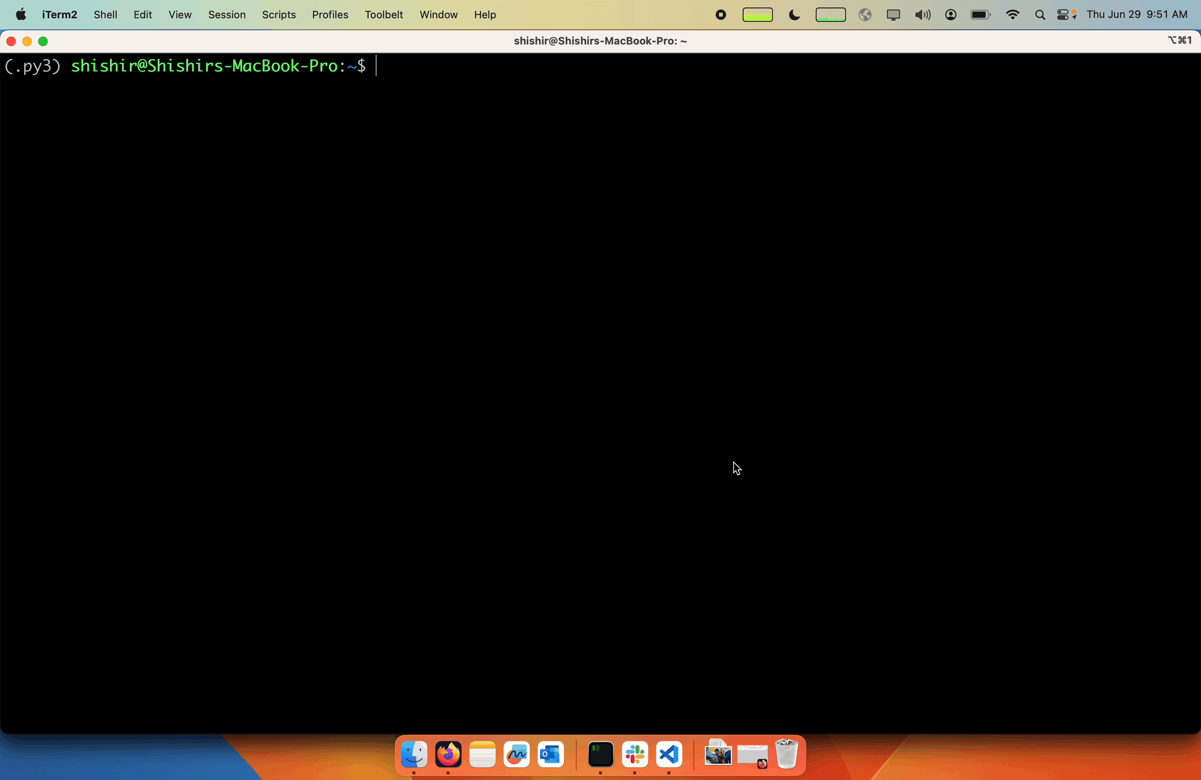Open Spotlight search from the menu bar
The width and height of the screenshot is (1201, 780).
[x=1040, y=15]
